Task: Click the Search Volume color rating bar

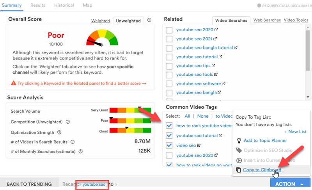Action: click(130, 110)
